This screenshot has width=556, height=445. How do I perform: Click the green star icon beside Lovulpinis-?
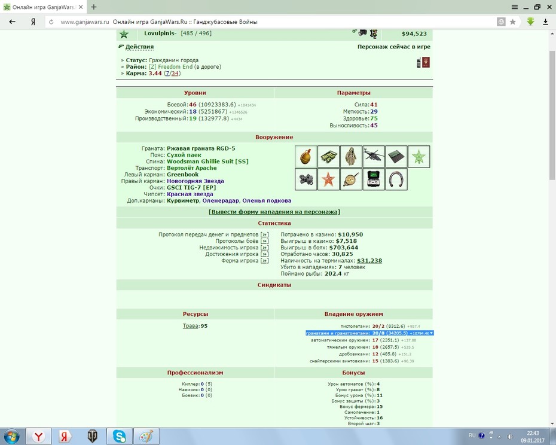124,34
